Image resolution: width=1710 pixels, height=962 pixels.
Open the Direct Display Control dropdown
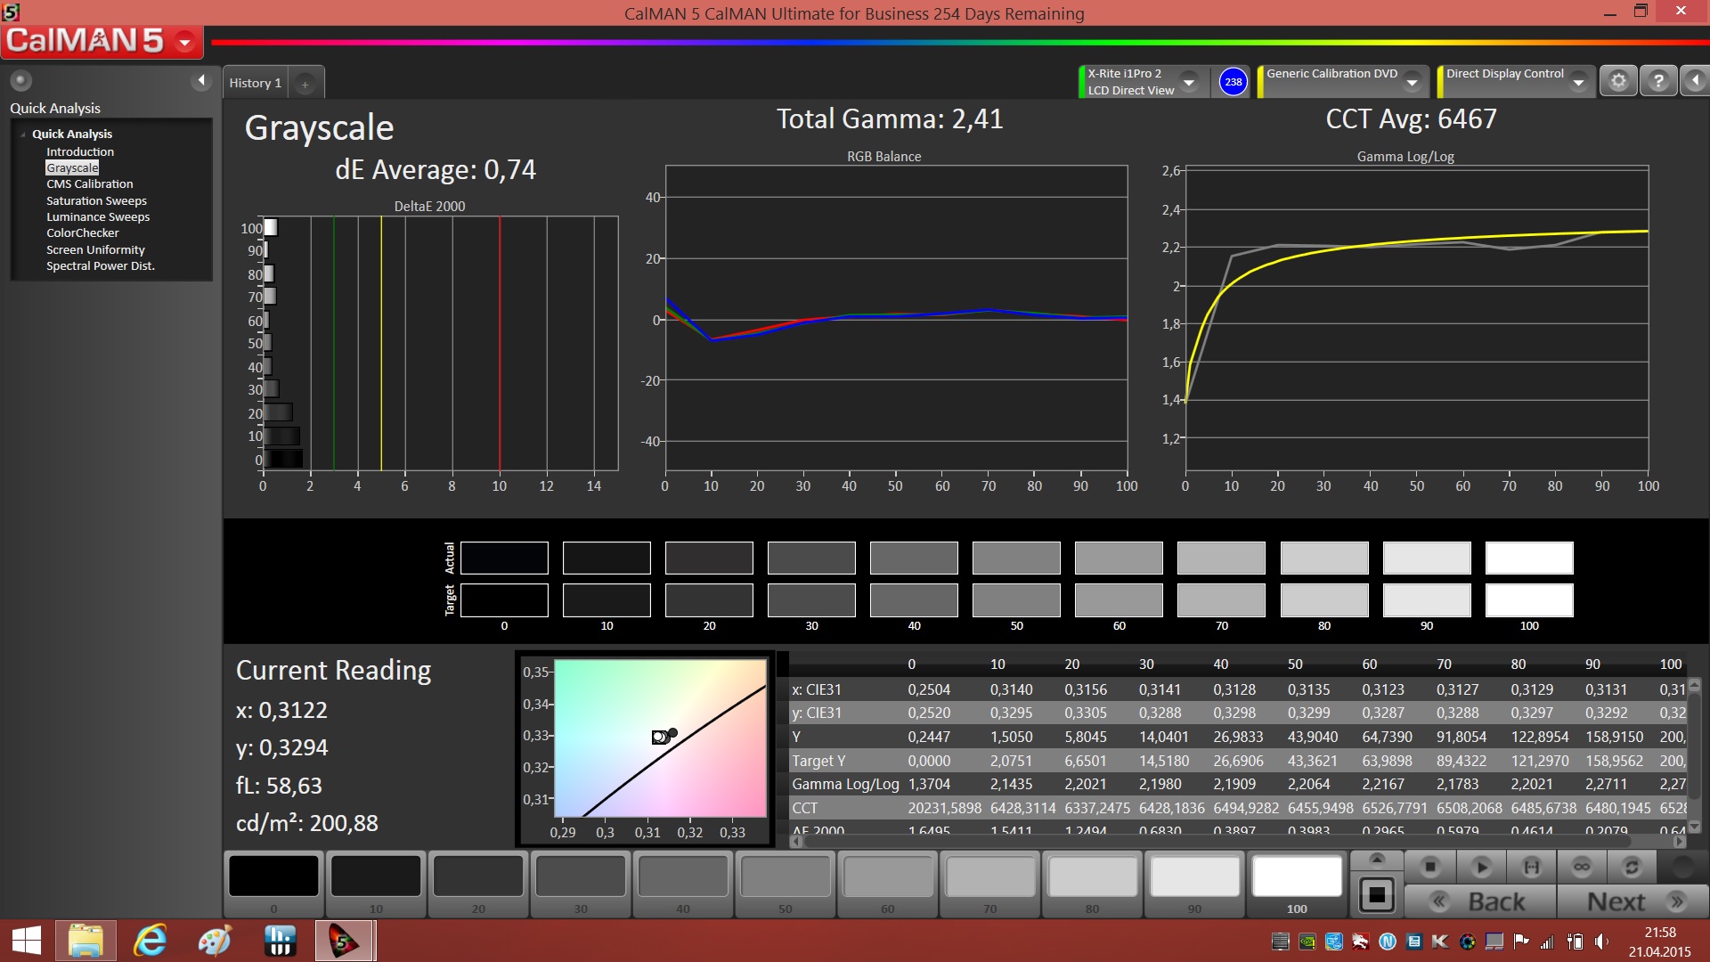[1578, 82]
